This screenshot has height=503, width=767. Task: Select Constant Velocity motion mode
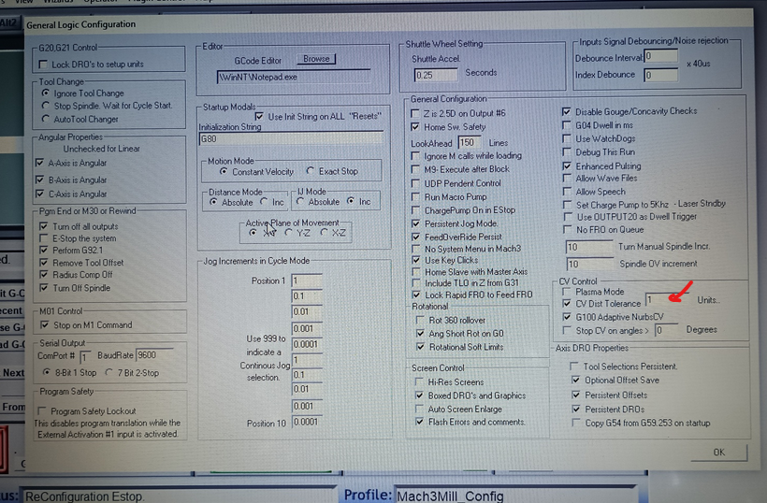(x=224, y=172)
